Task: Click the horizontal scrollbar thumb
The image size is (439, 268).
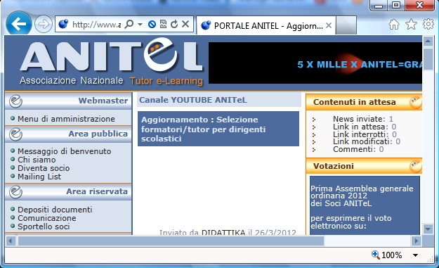Action: click(x=171, y=241)
